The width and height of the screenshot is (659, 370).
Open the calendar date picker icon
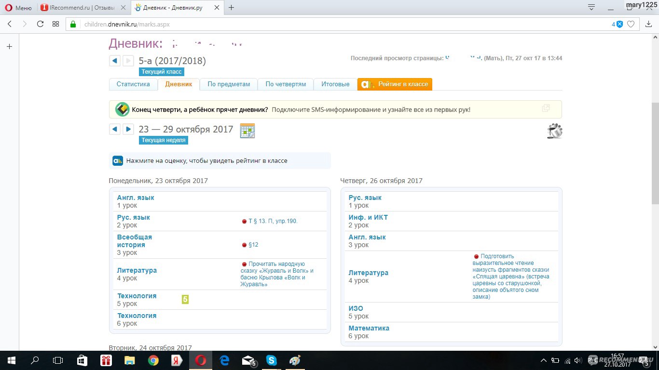pyautogui.click(x=247, y=131)
